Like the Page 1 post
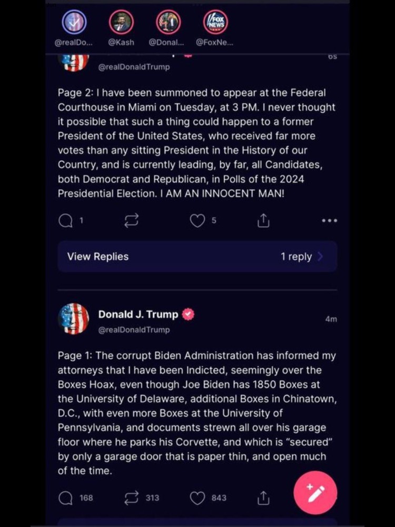The height and width of the screenshot is (527, 395). click(197, 497)
